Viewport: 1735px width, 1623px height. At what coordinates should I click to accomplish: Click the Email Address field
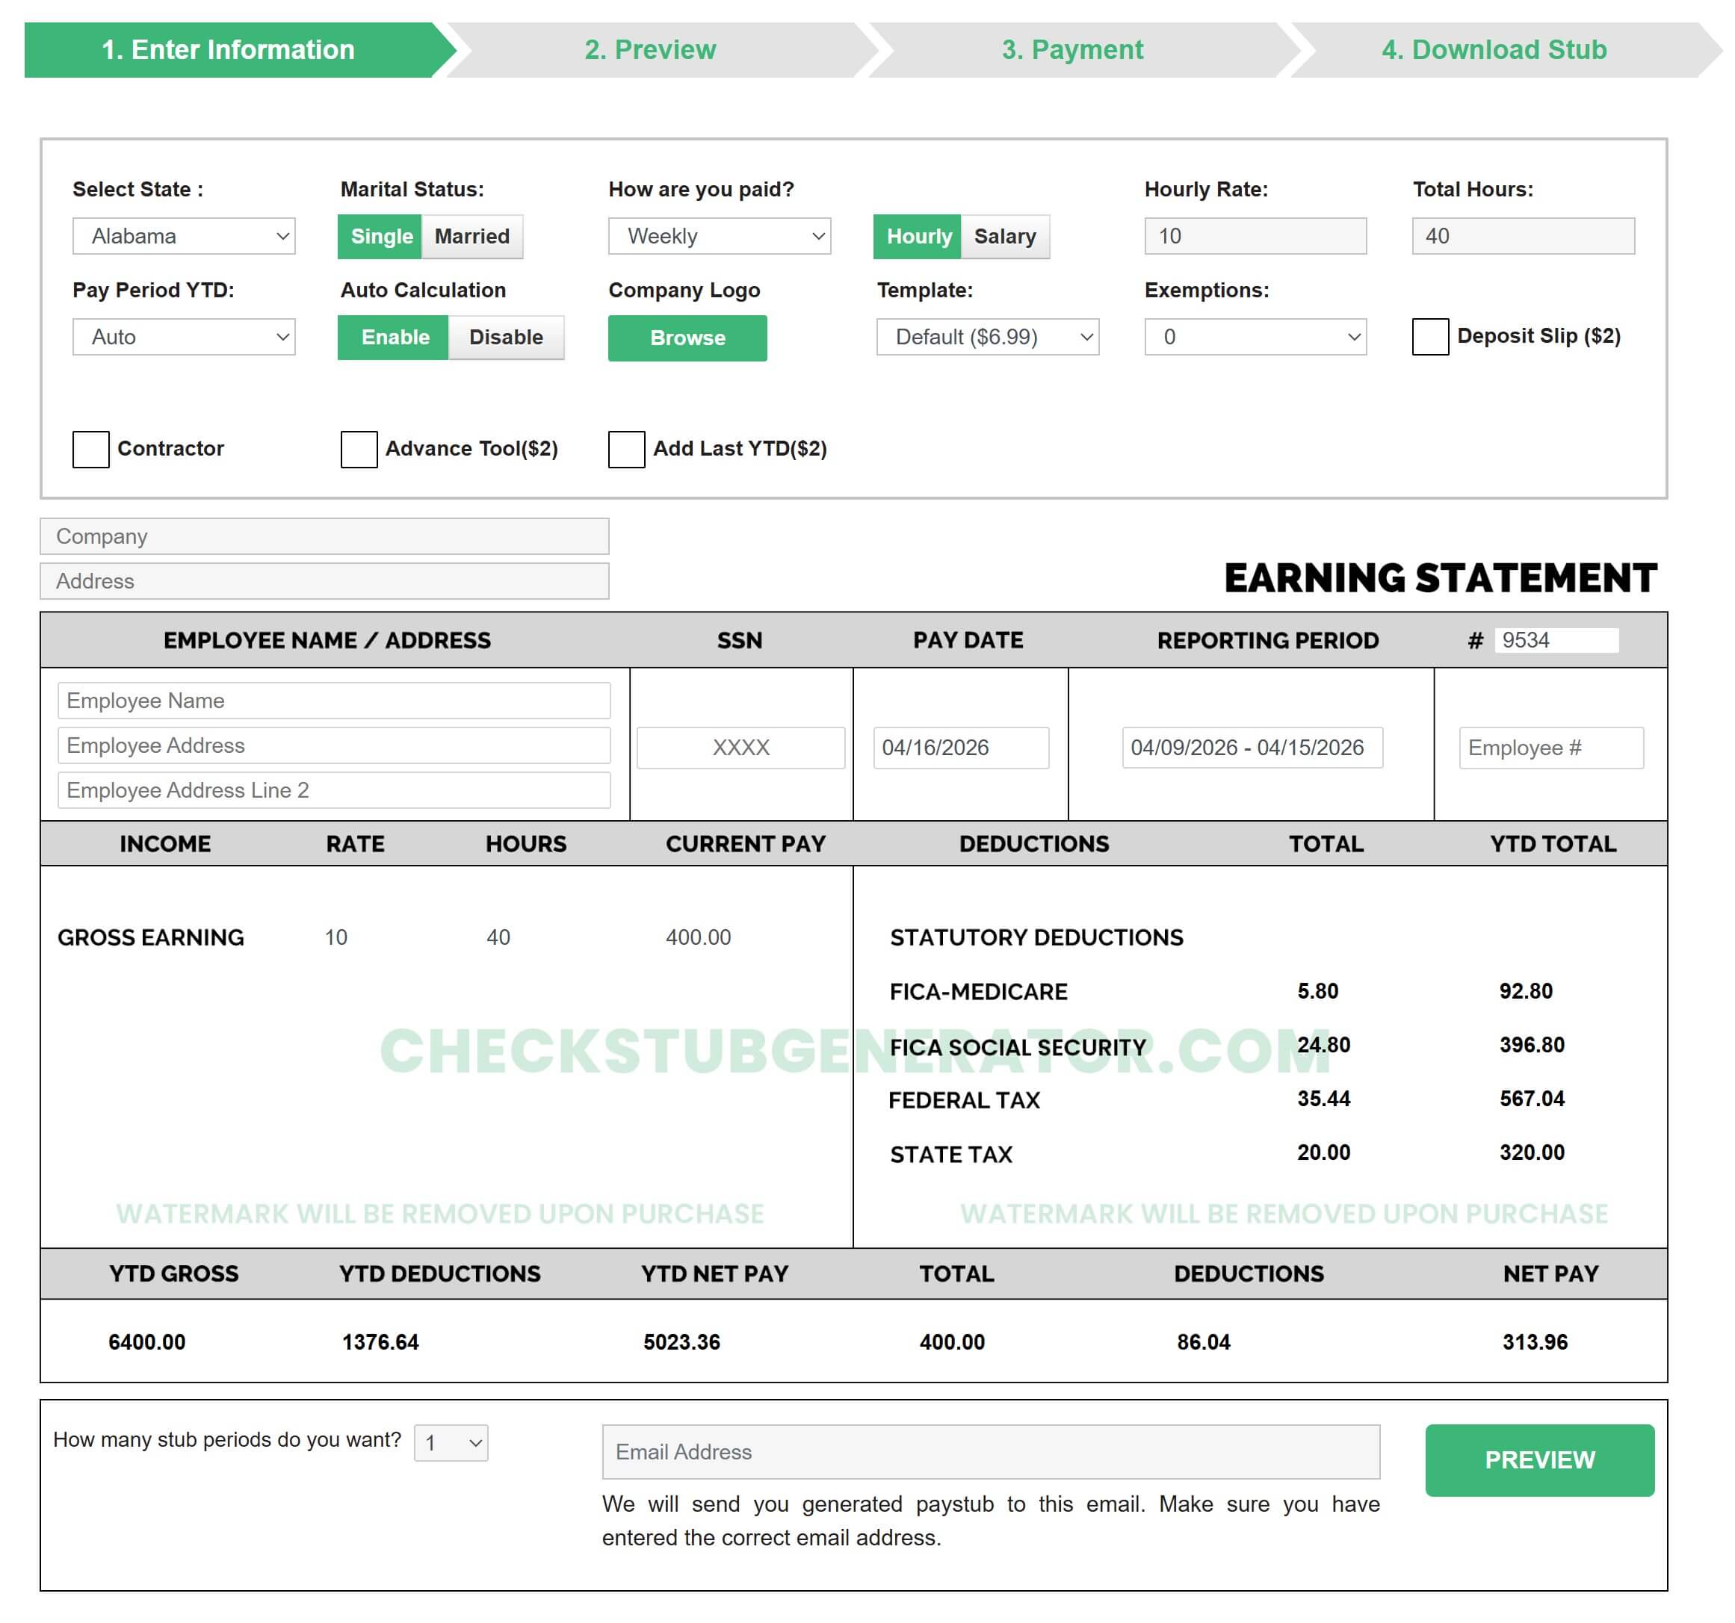pyautogui.click(x=991, y=1452)
